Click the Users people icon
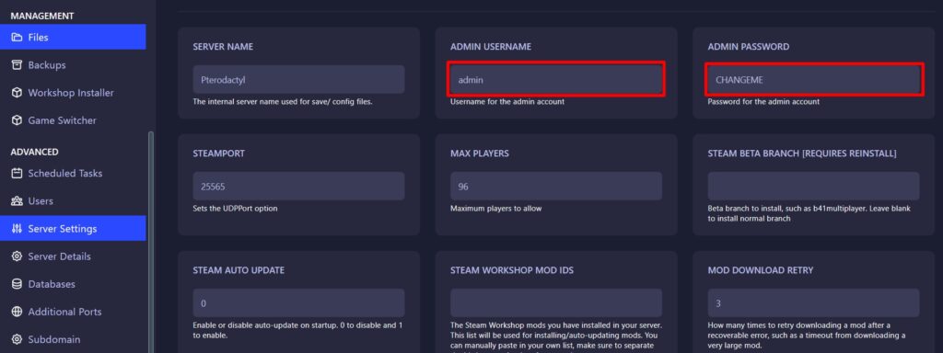 [x=17, y=200]
